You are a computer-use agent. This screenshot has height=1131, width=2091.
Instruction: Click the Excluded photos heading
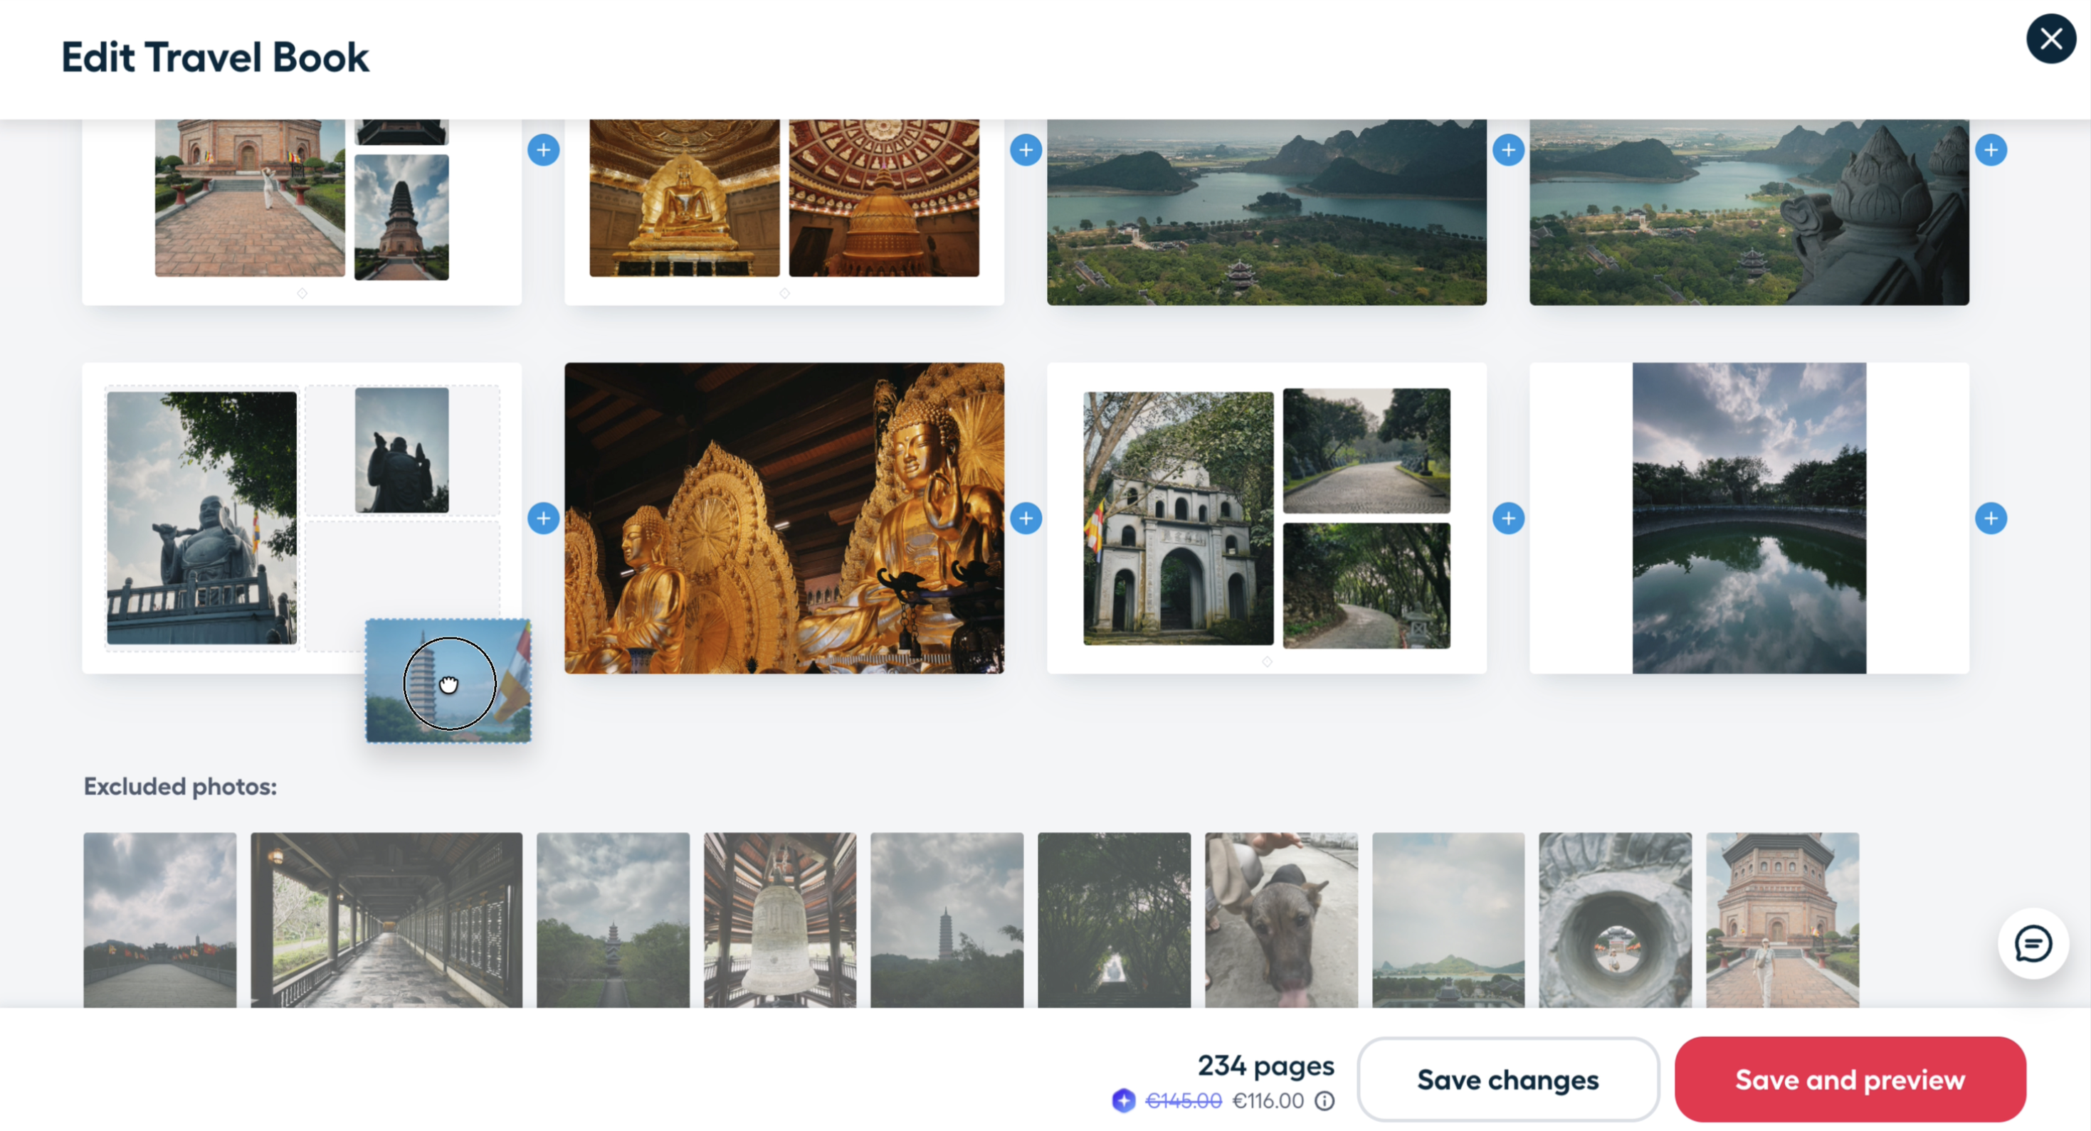180,786
